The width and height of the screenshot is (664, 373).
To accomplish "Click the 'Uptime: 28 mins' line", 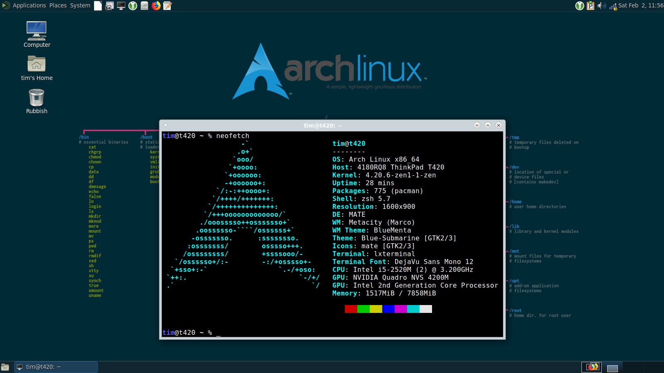I will (364, 183).
